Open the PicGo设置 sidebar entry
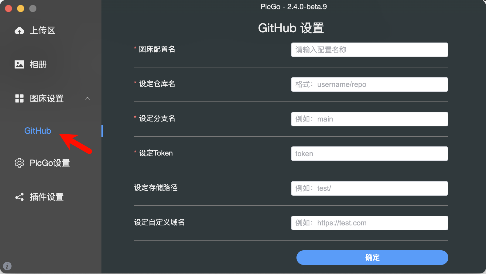 click(50, 163)
